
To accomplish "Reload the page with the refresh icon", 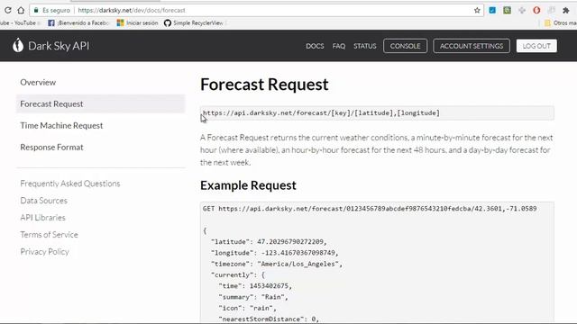I will point(8,10).
